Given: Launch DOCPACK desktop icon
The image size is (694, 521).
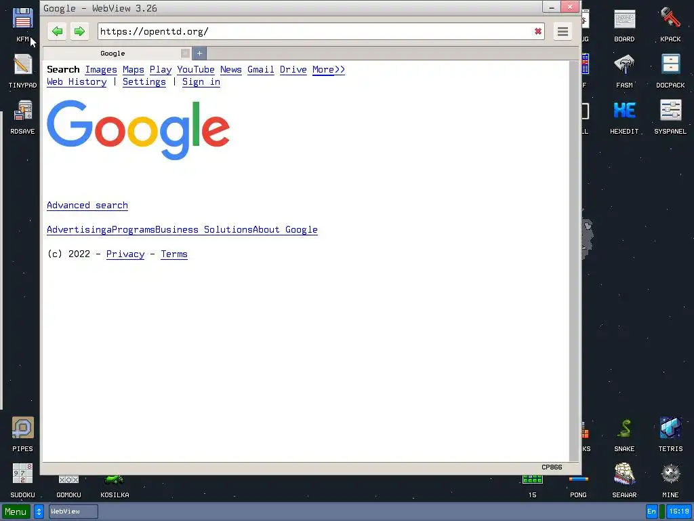Looking at the screenshot, I should (x=670, y=71).
